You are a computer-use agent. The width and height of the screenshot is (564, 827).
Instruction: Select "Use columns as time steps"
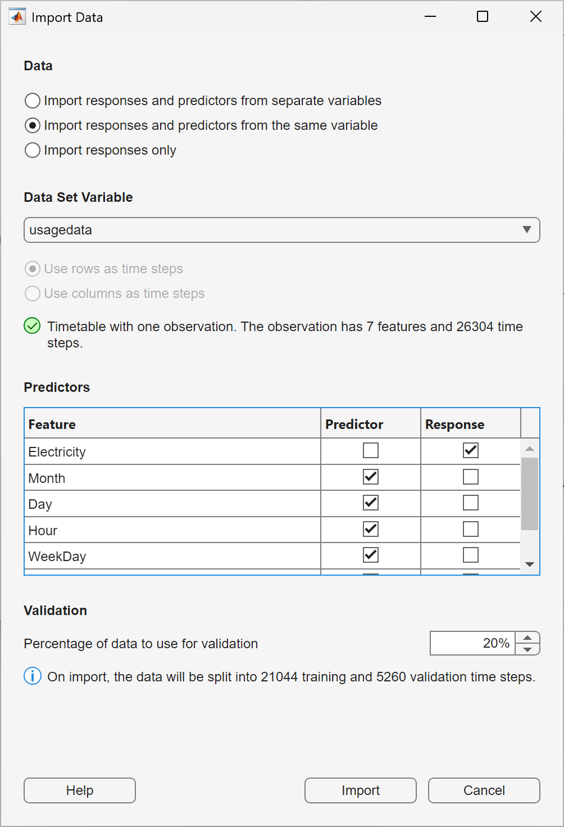tap(32, 293)
